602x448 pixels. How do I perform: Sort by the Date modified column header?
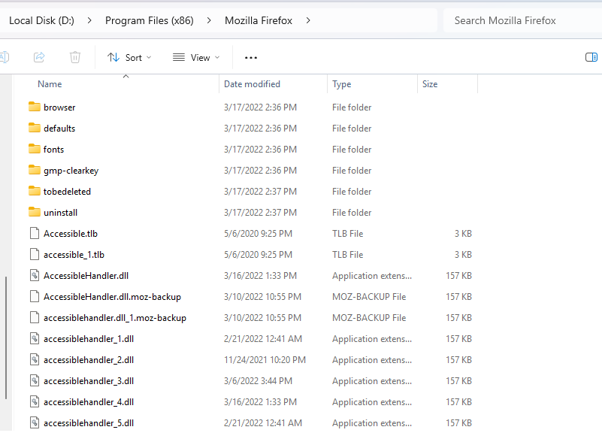coord(252,84)
